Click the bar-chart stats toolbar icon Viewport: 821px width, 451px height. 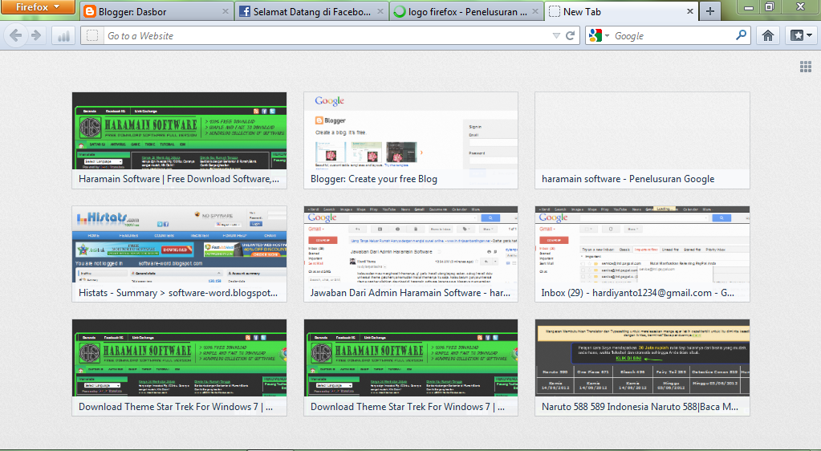[63, 35]
